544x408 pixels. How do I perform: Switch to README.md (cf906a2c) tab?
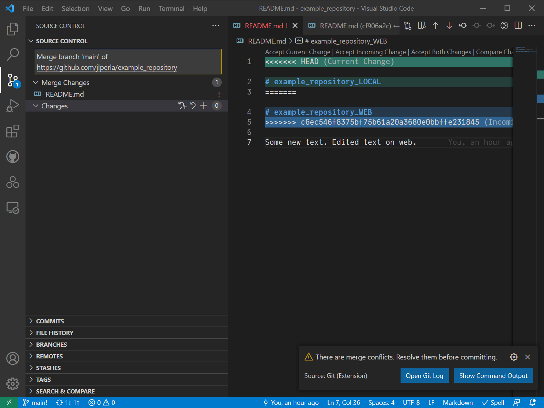355,26
